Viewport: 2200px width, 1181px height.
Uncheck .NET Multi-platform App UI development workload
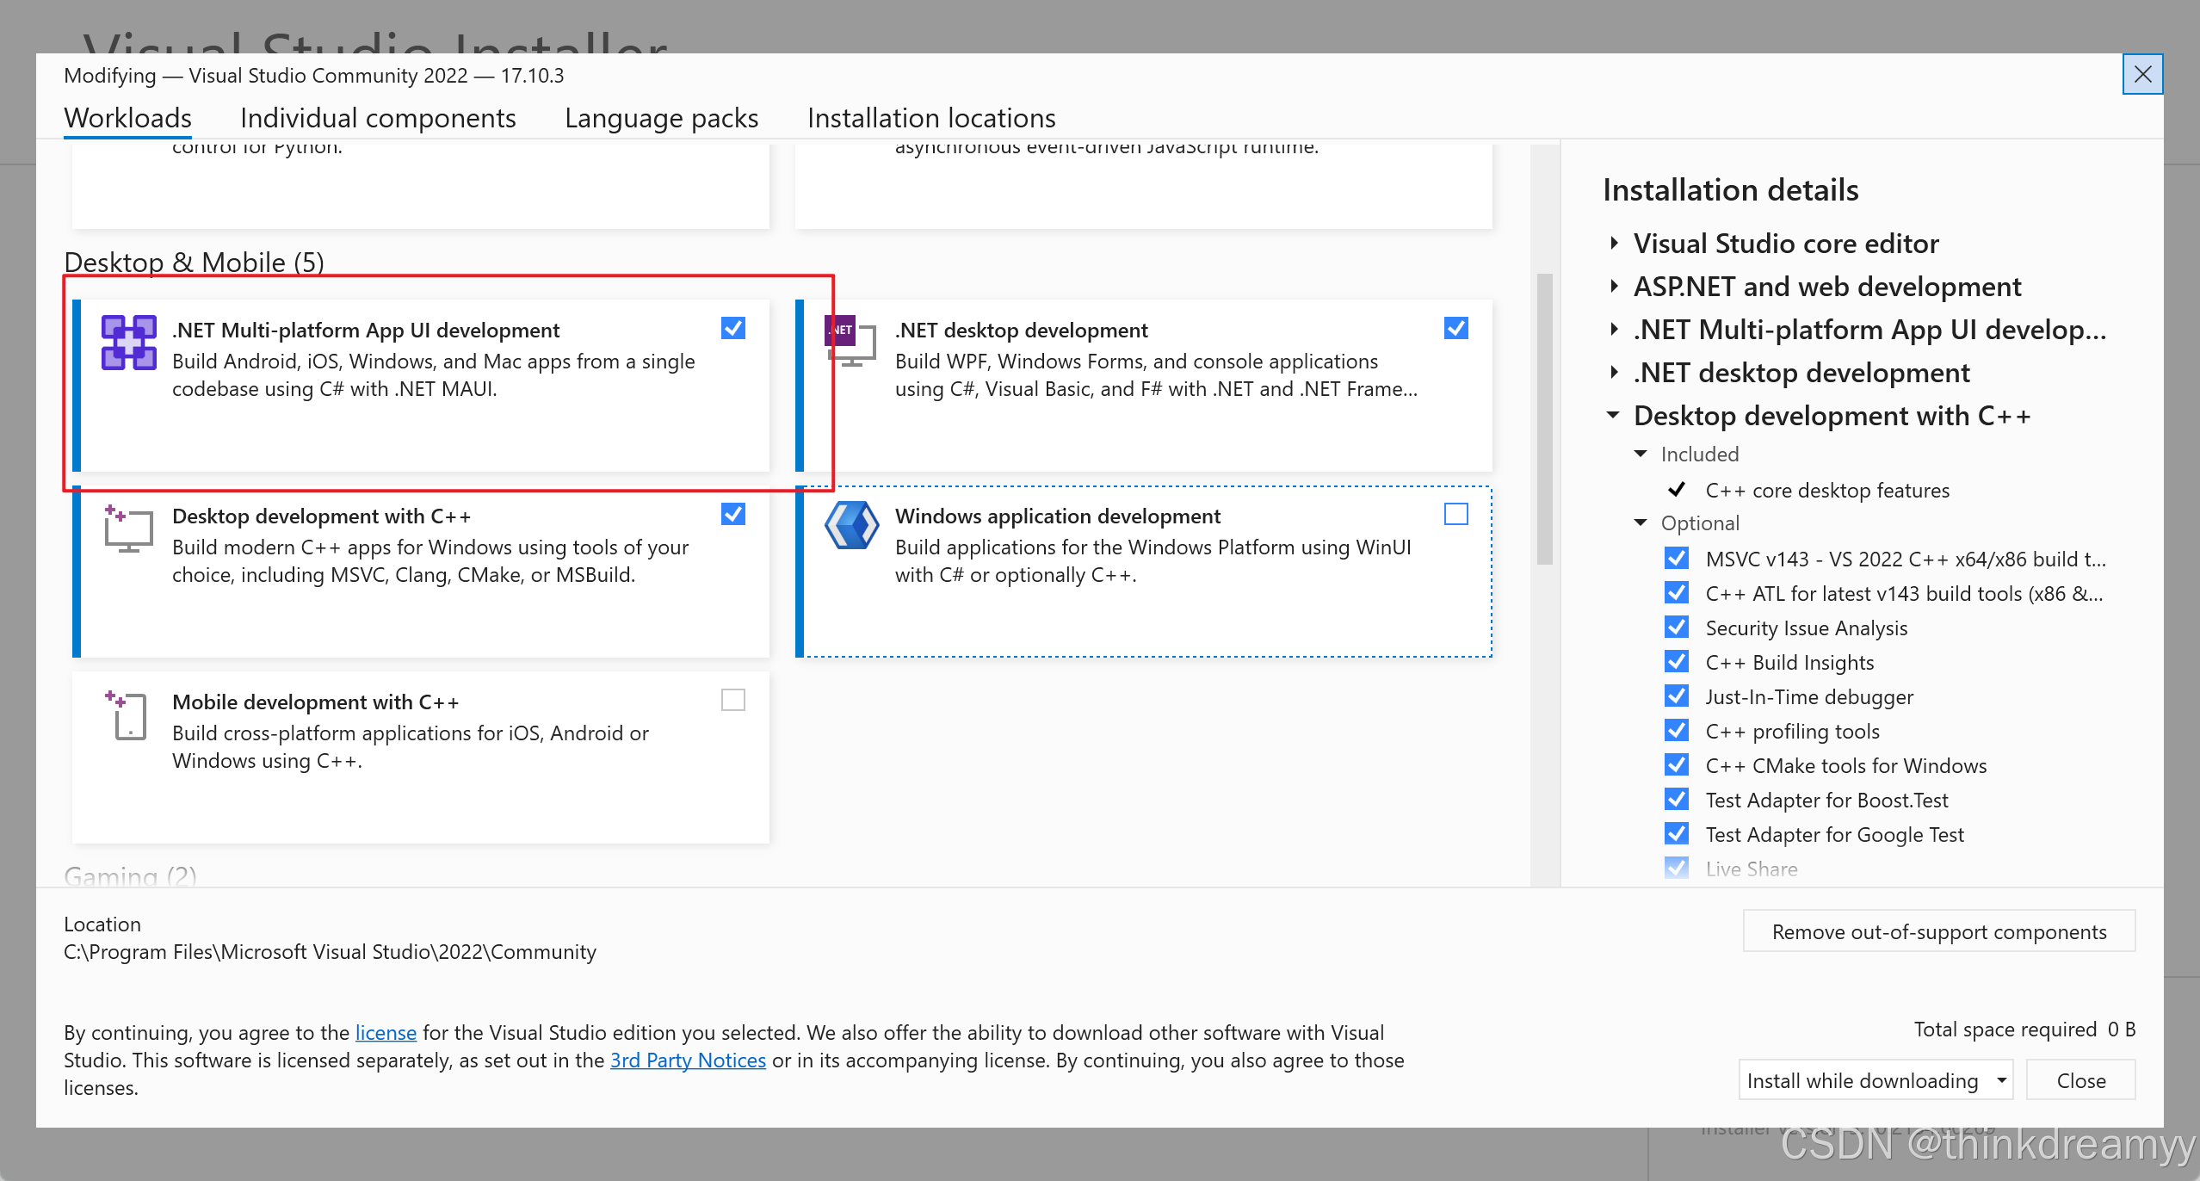click(733, 328)
